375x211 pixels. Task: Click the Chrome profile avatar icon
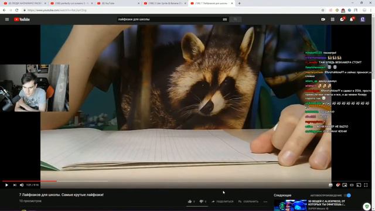pyautogui.click(x=364, y=11)
